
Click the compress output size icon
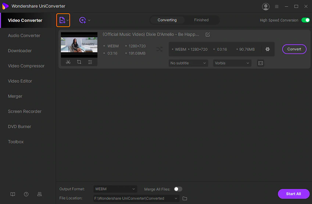coord(261,63)
